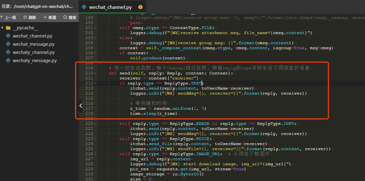Fold code block at line 203
This screenshot has width=365, height=181.
(95, 38)
